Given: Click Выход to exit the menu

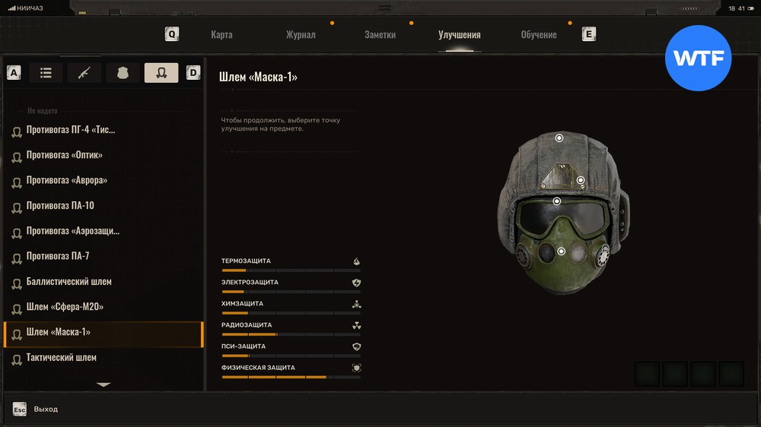Looking at the screenshot, I should [45, 410].
